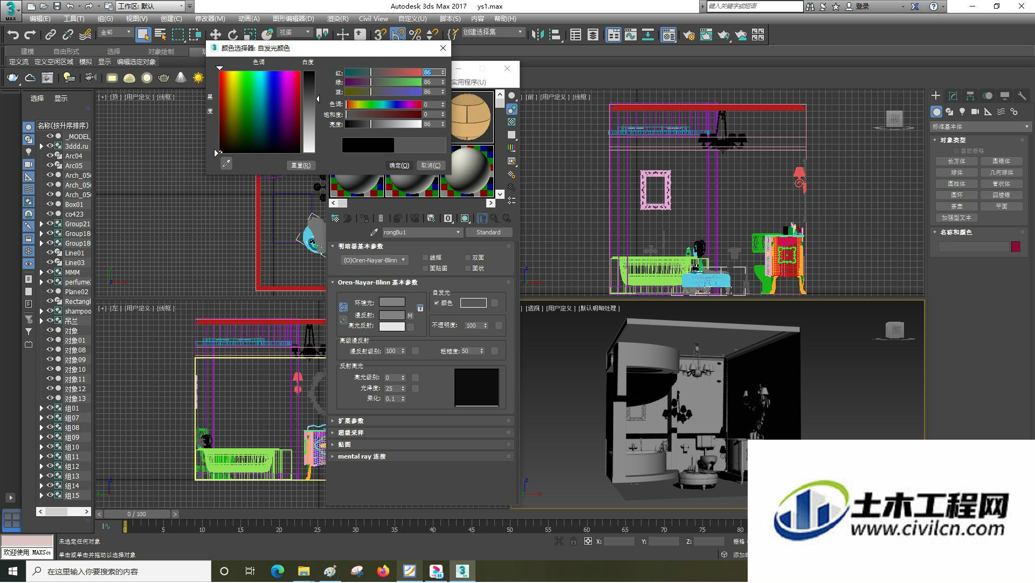Open the Hierarchy tab in command panel
1035x583 pixels.
pyautogui.click(x=970, y=96)
